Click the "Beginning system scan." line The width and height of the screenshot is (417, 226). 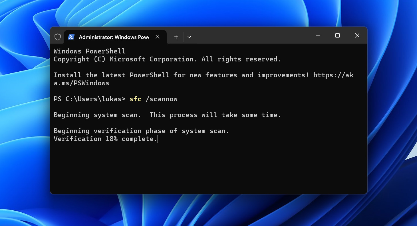point(167,115)
